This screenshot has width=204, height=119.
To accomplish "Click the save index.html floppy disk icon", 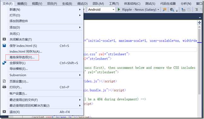I will [x=4, y=45].
